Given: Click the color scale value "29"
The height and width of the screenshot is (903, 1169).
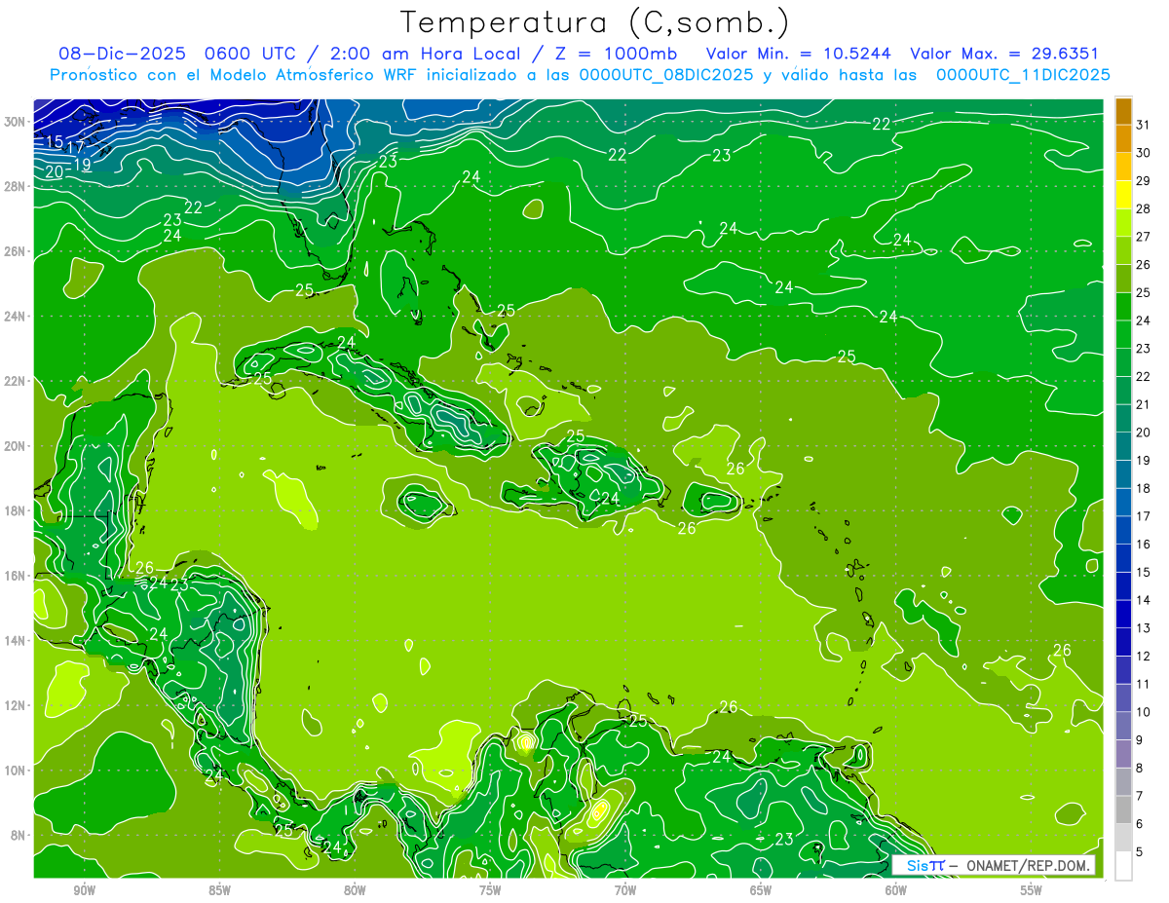Looking at the screenshot, I should [1144, 181].
